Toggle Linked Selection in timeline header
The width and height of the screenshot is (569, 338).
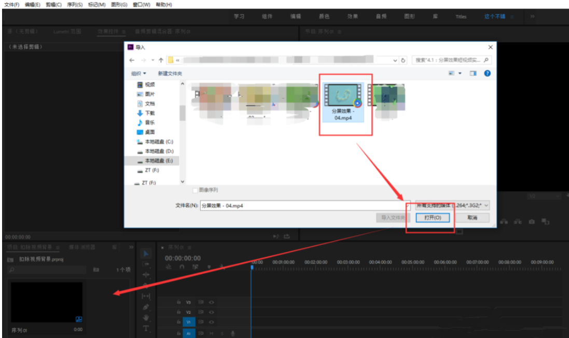195,267
